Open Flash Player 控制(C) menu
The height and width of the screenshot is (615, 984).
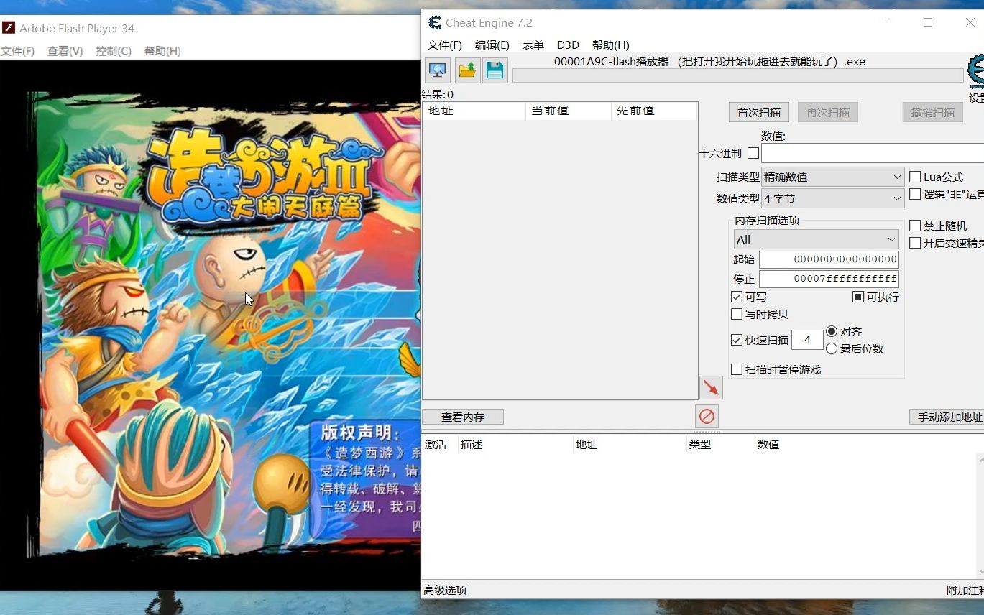pos(114,51)
